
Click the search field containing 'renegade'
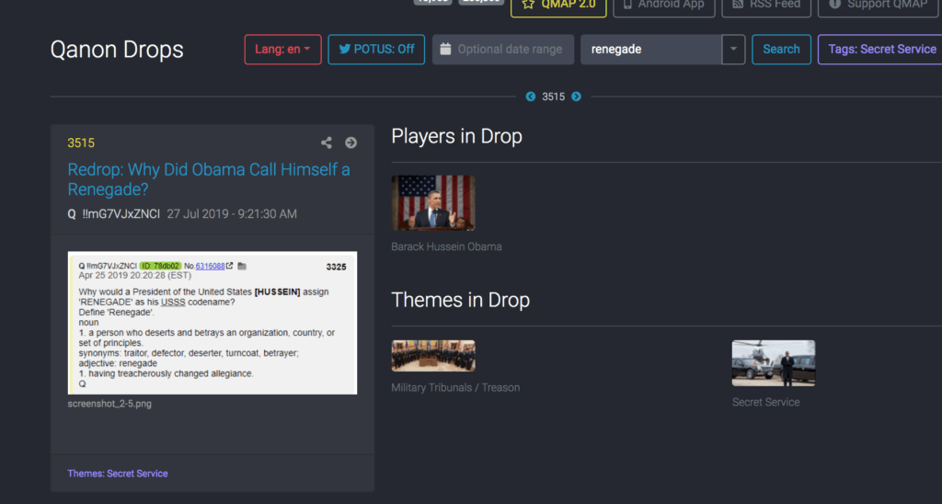click(650, 50)
